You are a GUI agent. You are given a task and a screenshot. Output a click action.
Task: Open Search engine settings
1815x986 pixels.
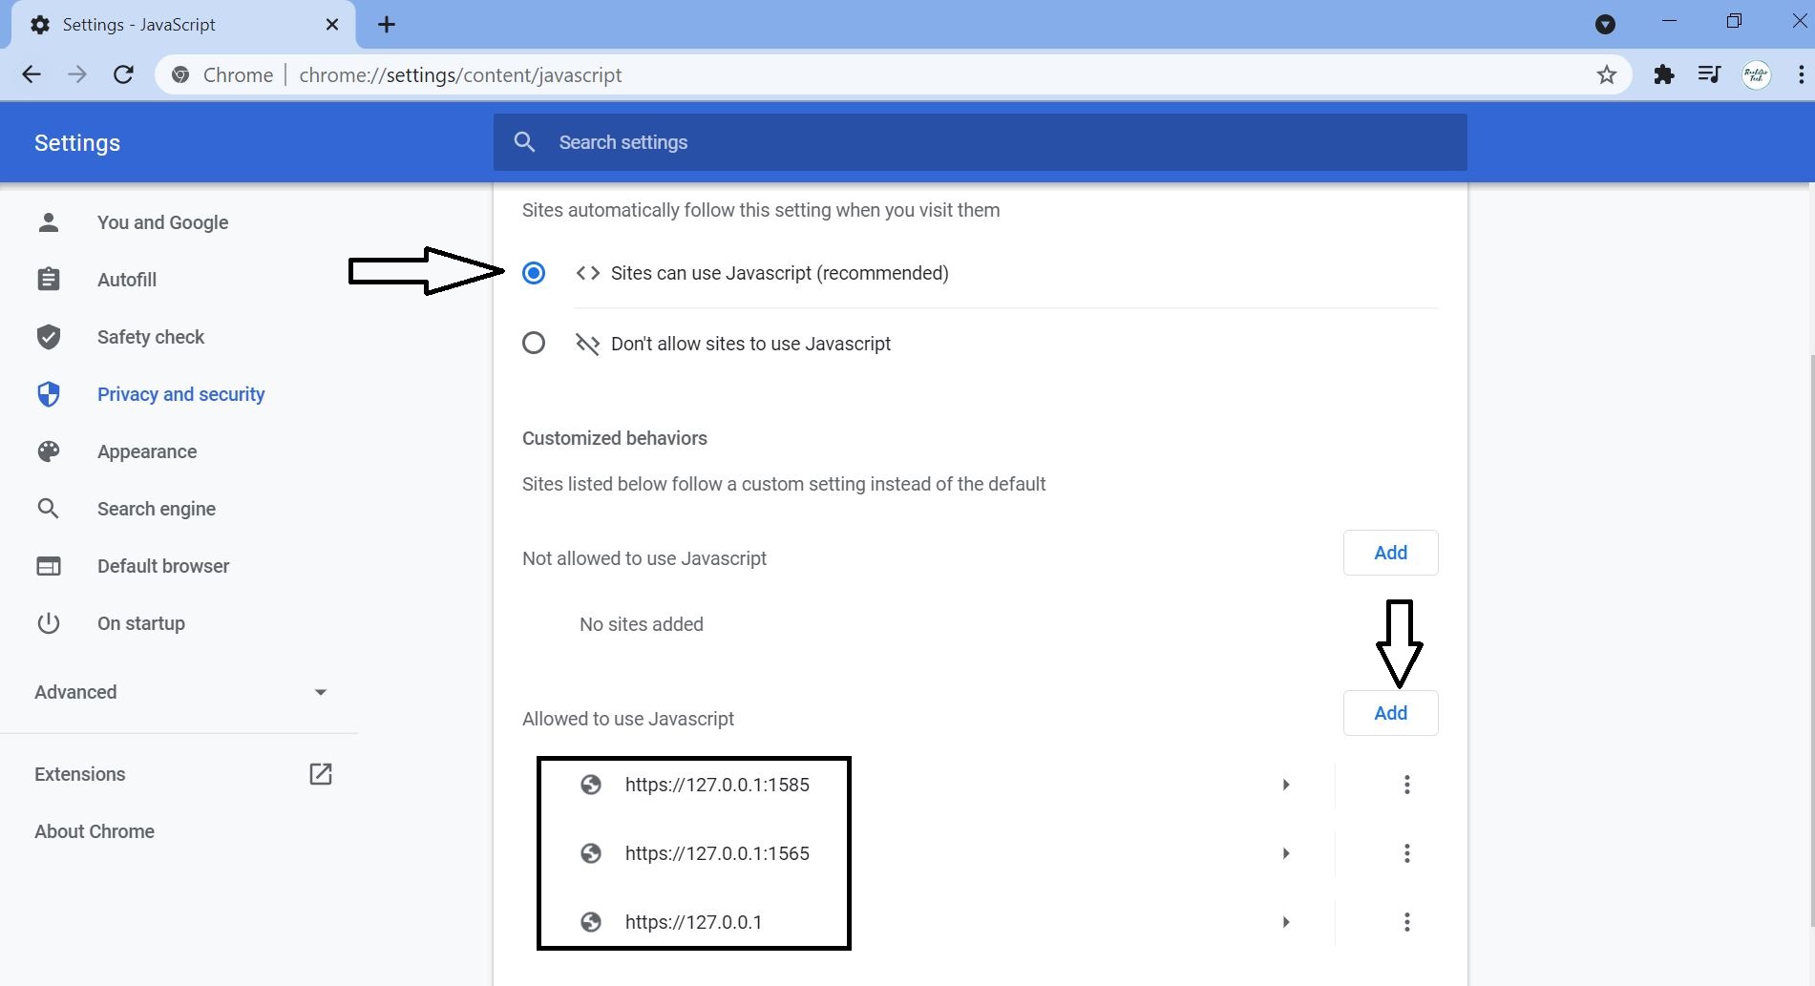[x=157, y=509]
